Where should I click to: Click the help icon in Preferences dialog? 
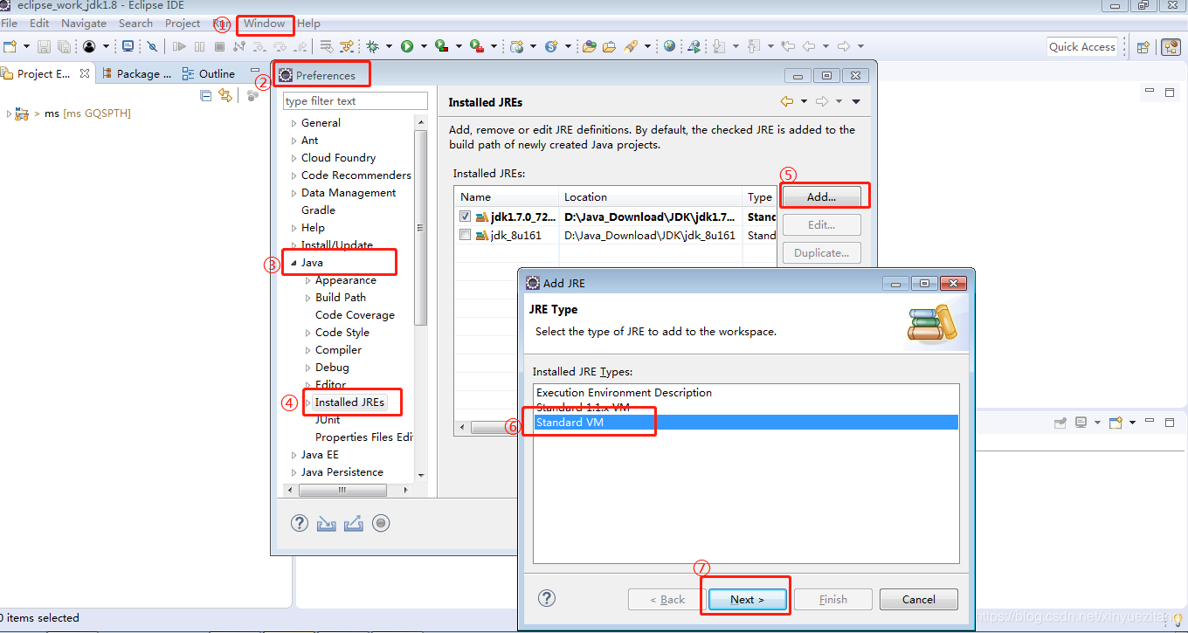point(300,523)
